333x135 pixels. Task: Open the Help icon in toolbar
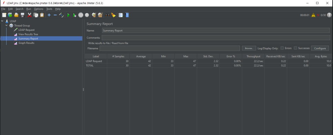(x=127, y=15)
